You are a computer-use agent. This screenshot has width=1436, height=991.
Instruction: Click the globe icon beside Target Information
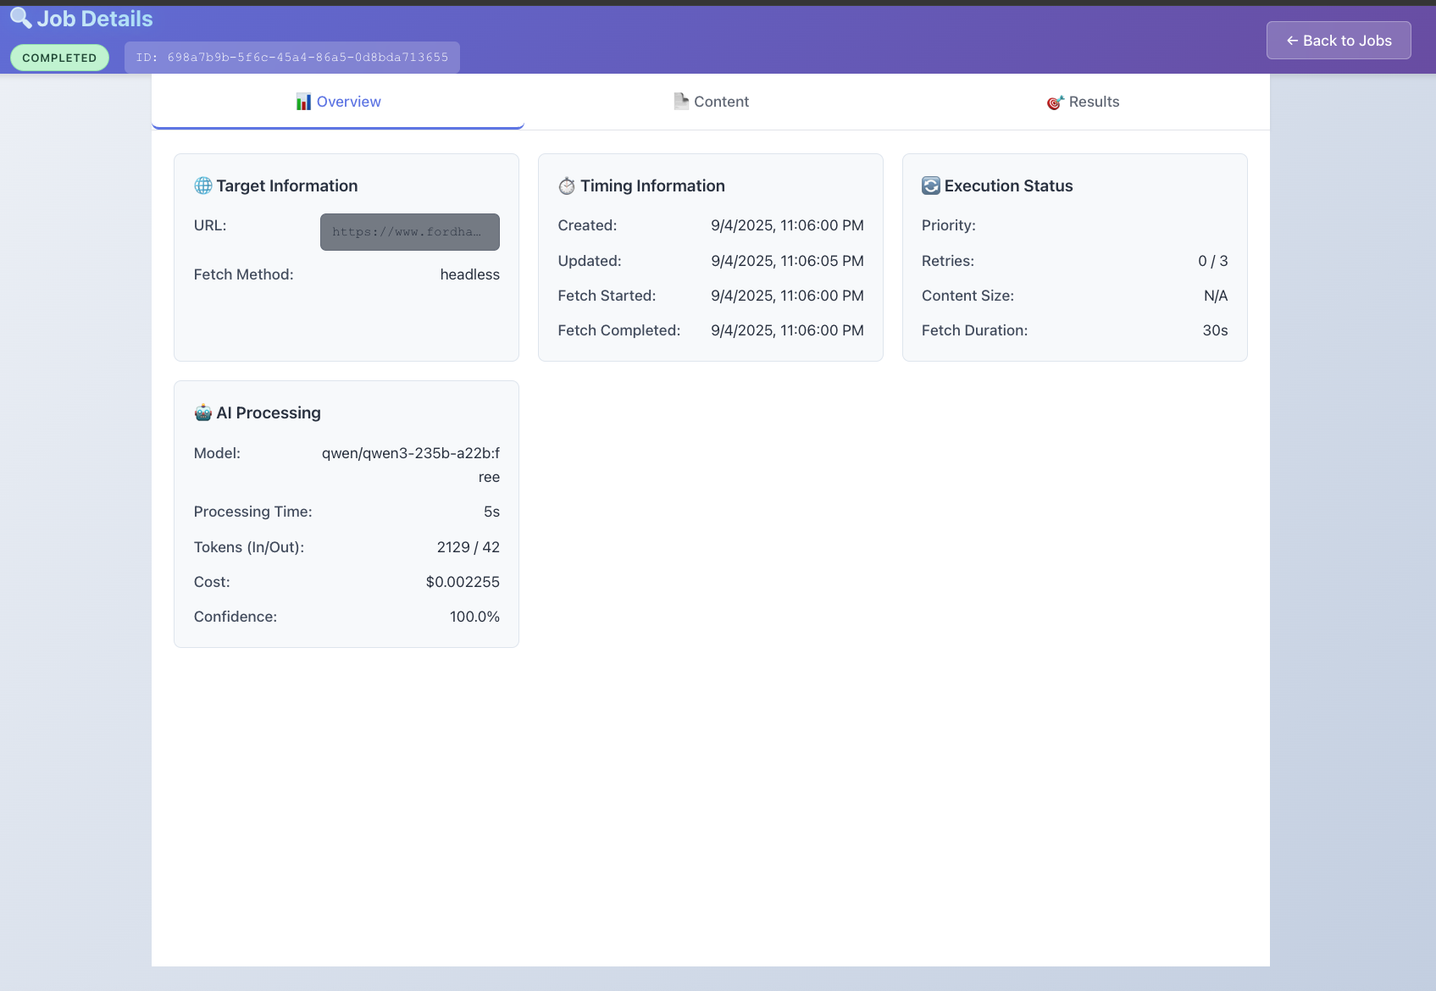coord(202,185)
